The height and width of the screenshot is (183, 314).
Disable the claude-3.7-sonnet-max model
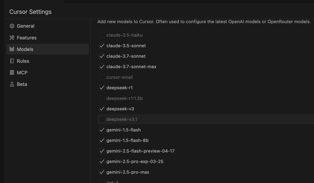point(102,67)
